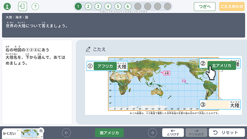Pick the 南アメリカ answer choice
The image size is (247, 139).
pos(109,133)
